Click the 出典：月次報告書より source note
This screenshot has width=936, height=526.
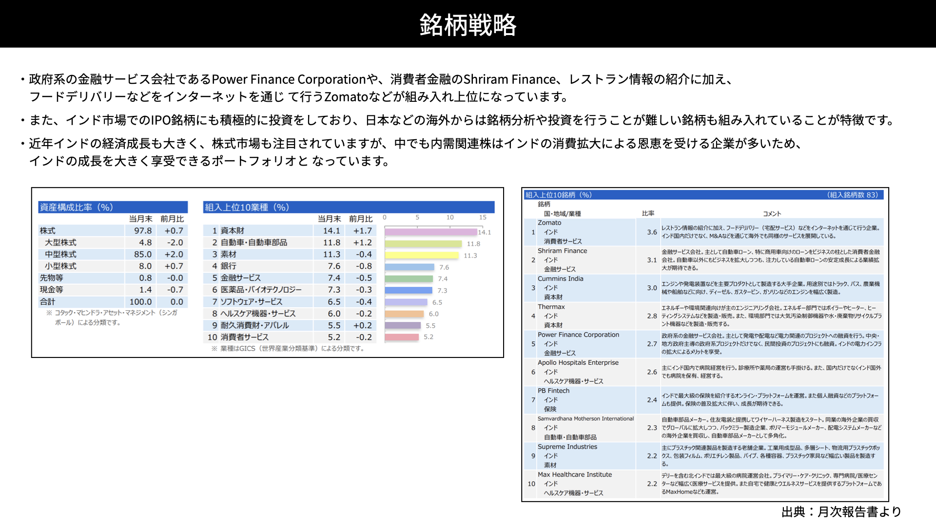[841, 512]
